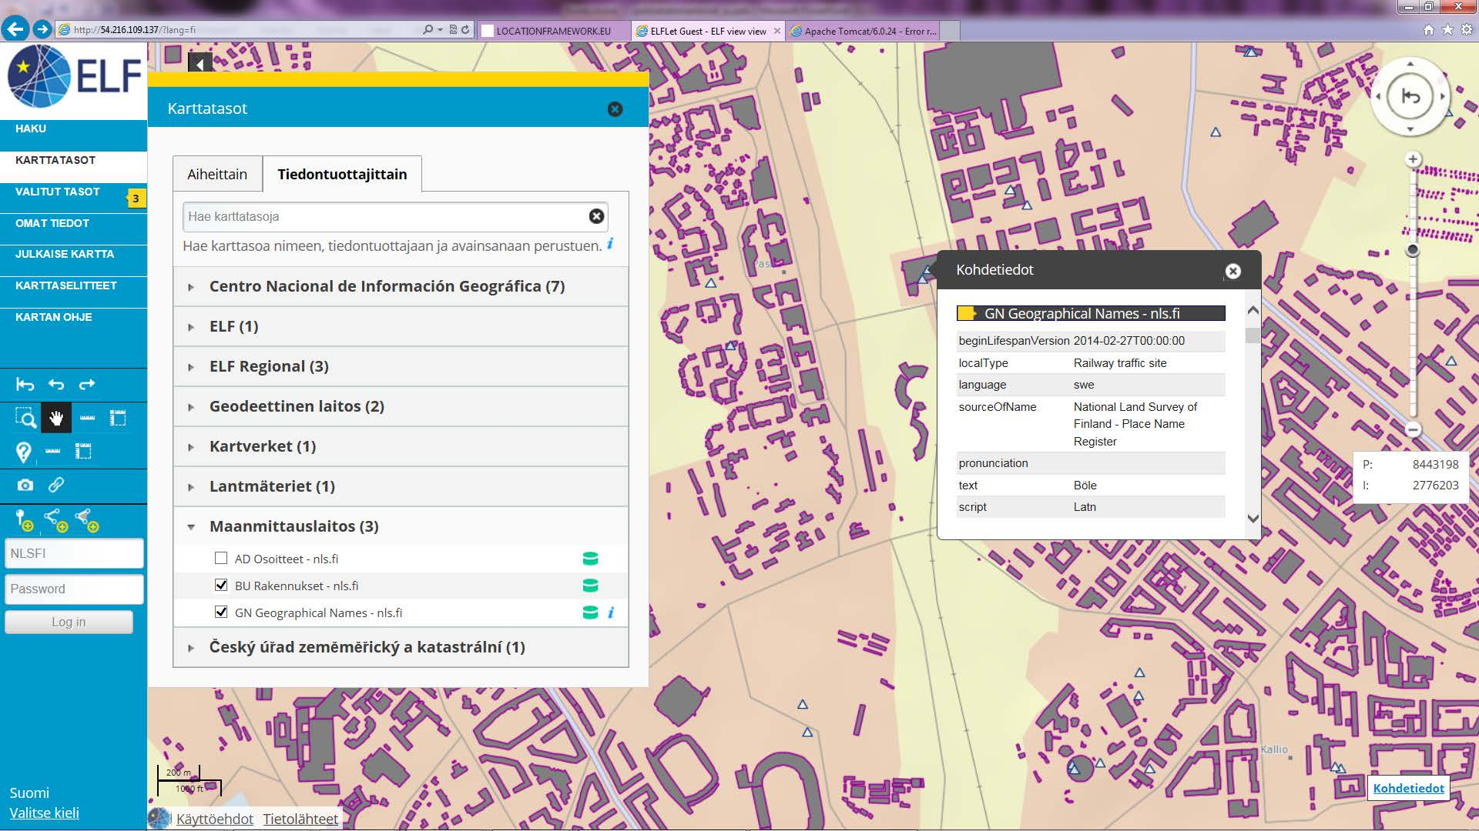Close the Kohdetiedot popup
The image size is (1479, 831).
pos(1233,271)
